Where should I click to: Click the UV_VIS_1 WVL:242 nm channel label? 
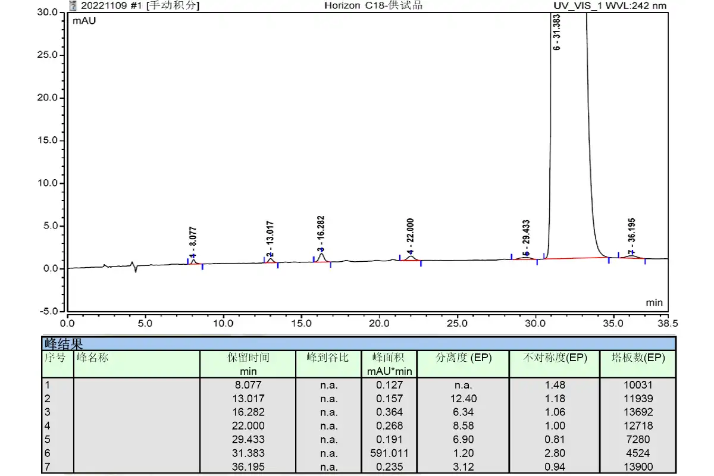[x=610, y=6]
